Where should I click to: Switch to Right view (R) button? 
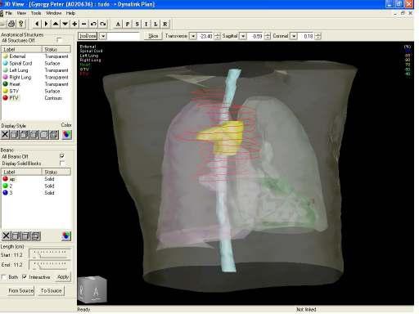165,24
